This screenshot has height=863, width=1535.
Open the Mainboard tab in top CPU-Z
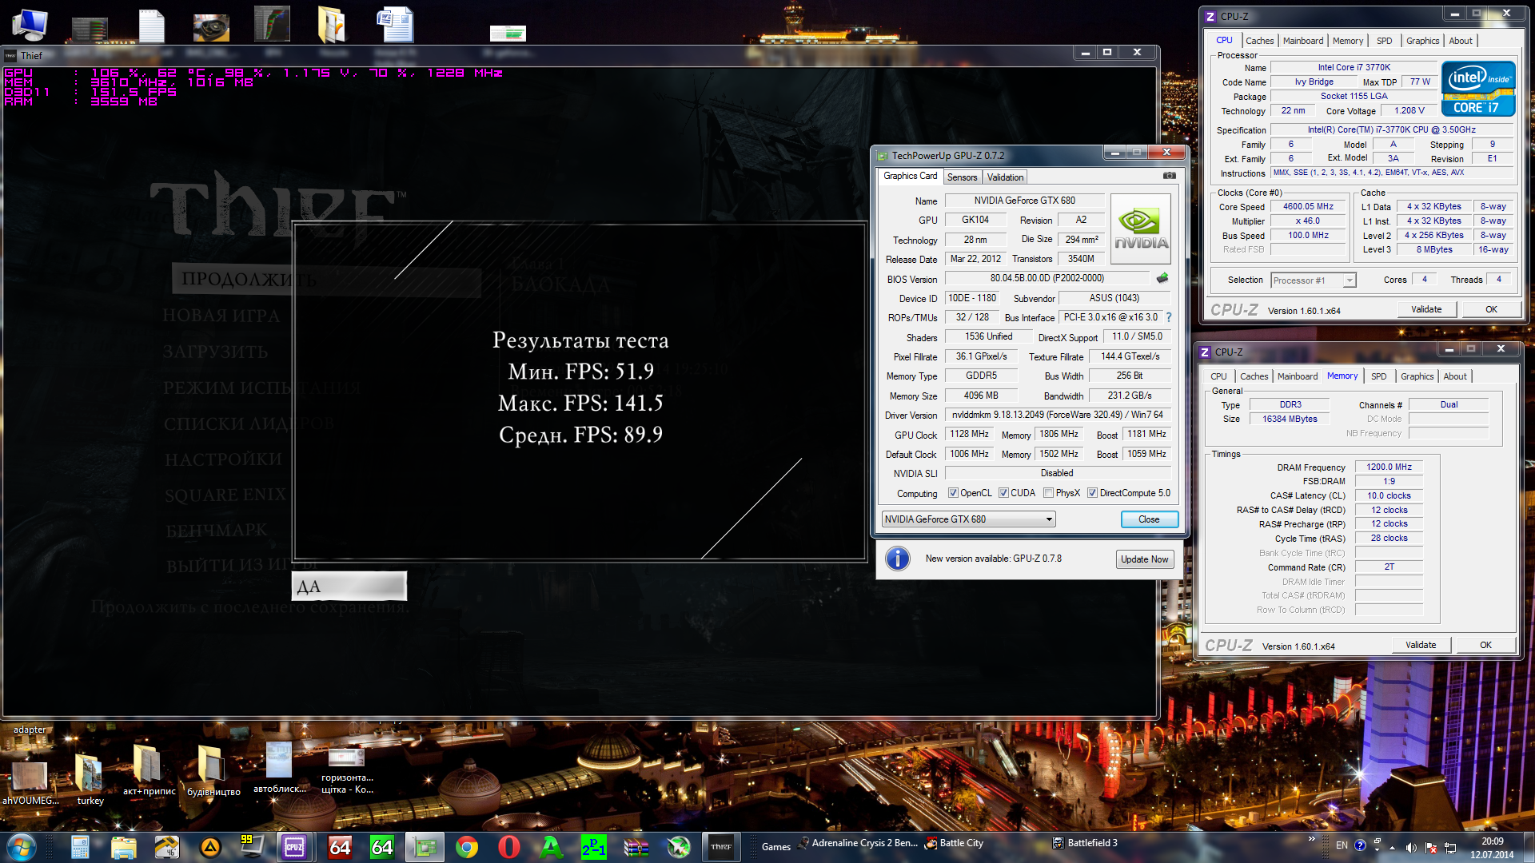tap(1303, 41)
